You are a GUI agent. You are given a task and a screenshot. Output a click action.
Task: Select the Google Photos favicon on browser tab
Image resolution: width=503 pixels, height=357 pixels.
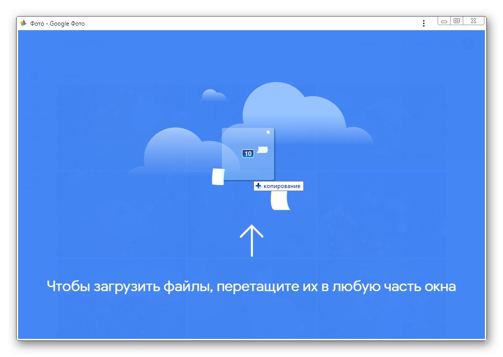(24, 23)
